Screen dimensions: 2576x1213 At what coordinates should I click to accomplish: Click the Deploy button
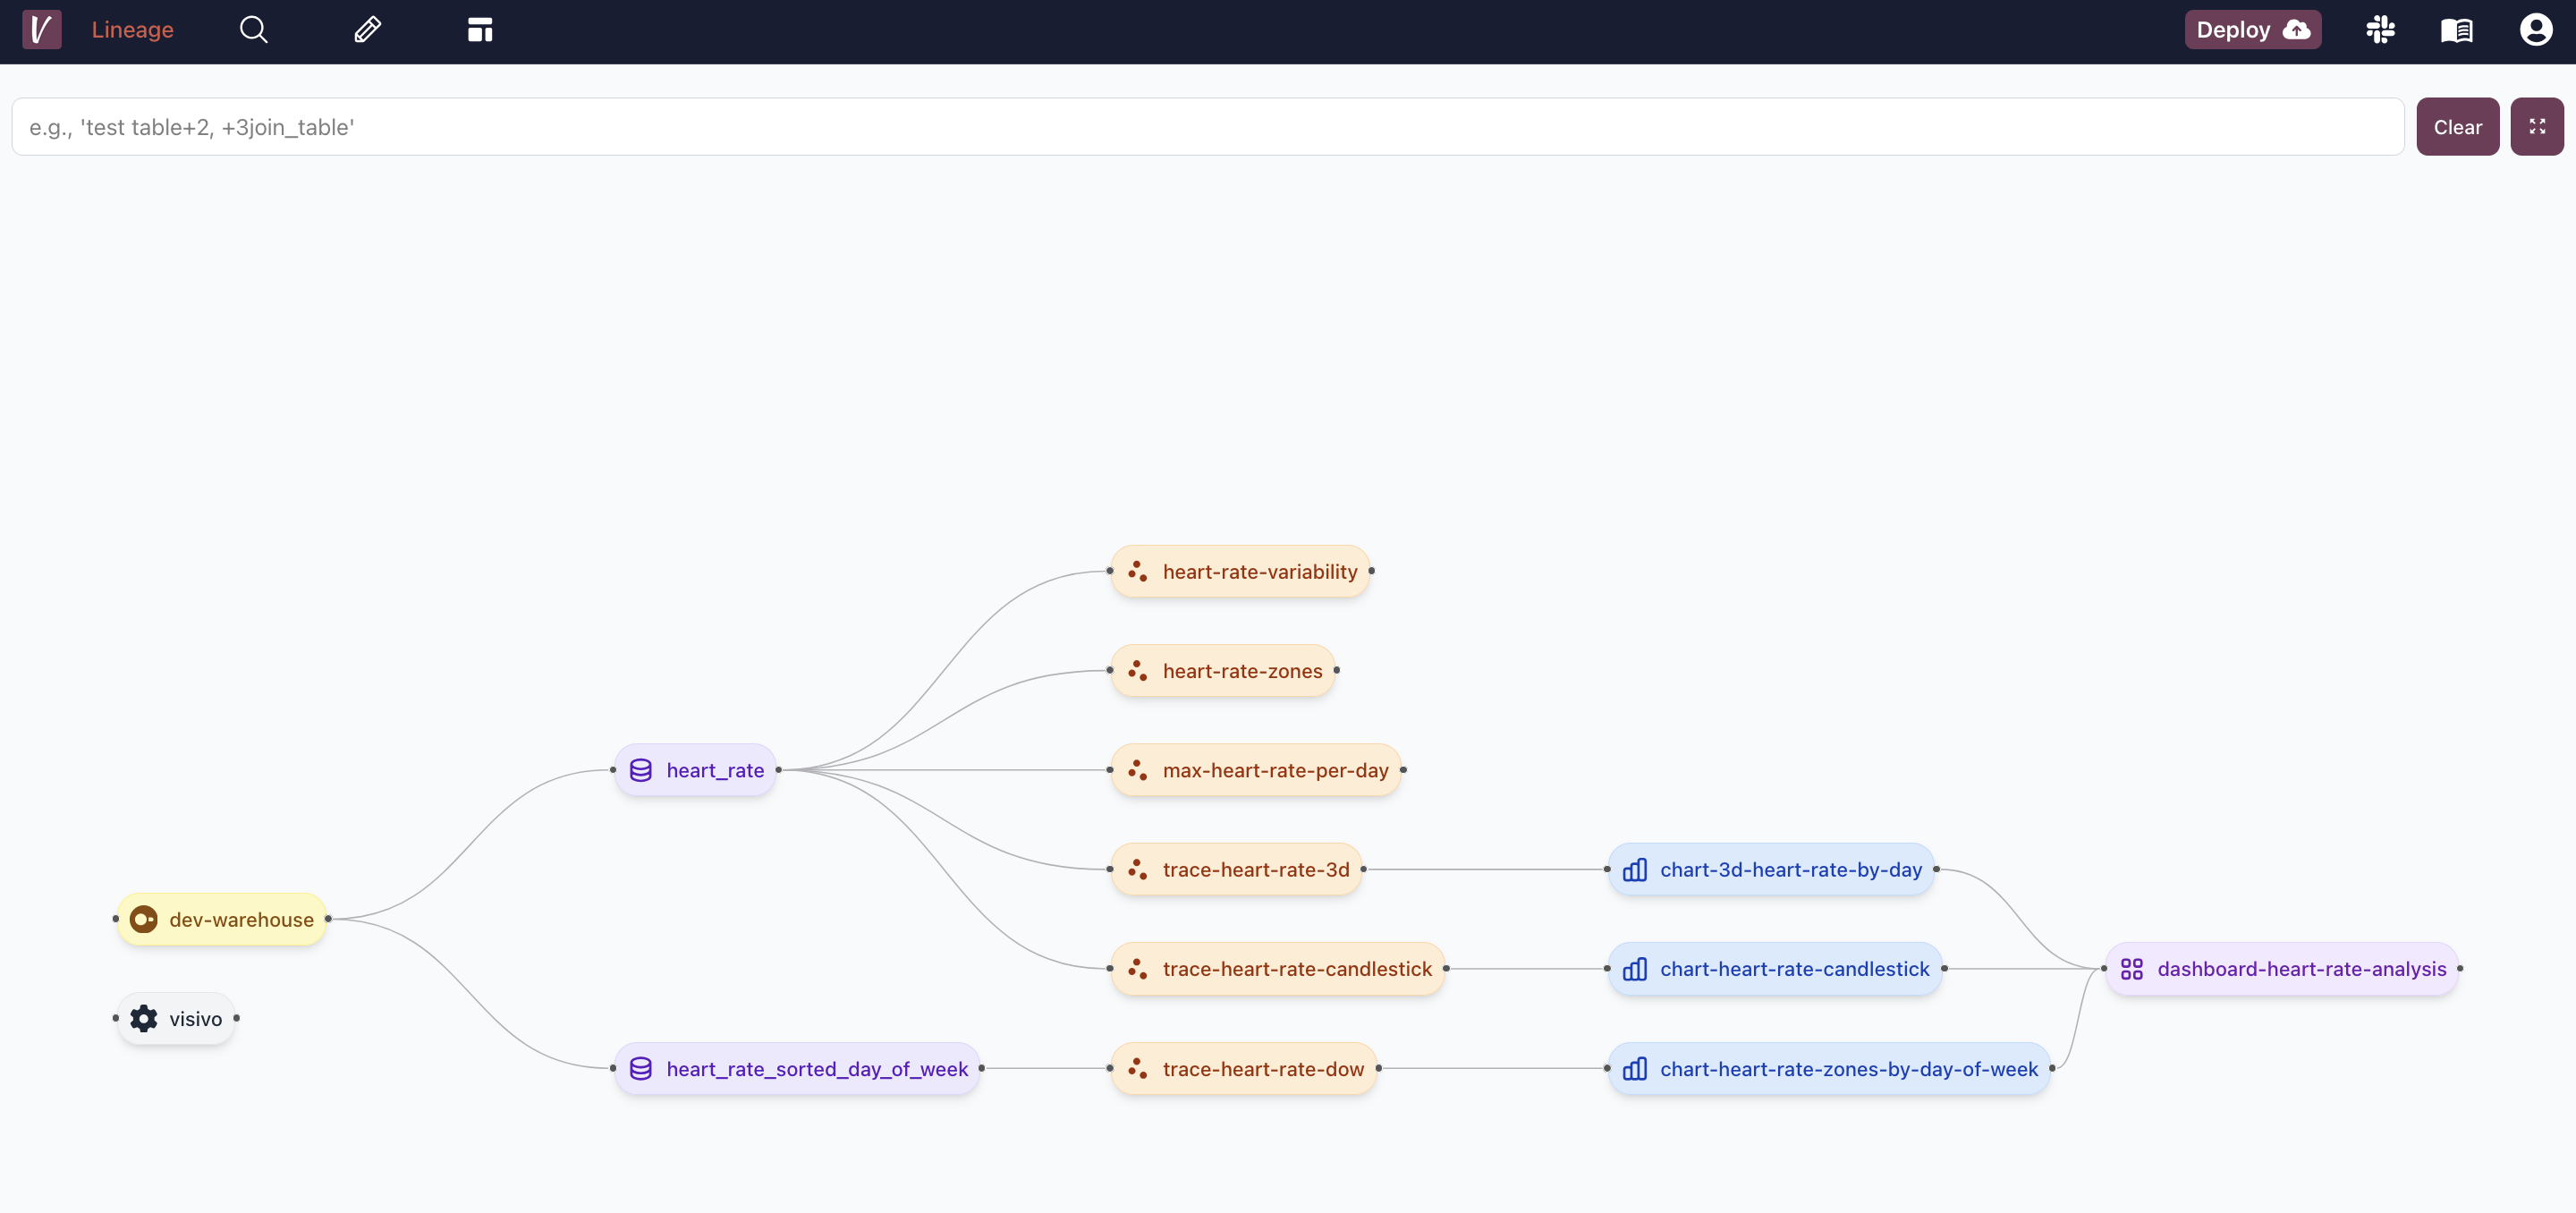[x=2252, y=30]
